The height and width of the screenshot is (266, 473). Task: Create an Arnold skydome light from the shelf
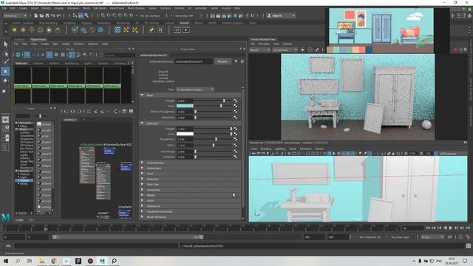click(41, 30)
